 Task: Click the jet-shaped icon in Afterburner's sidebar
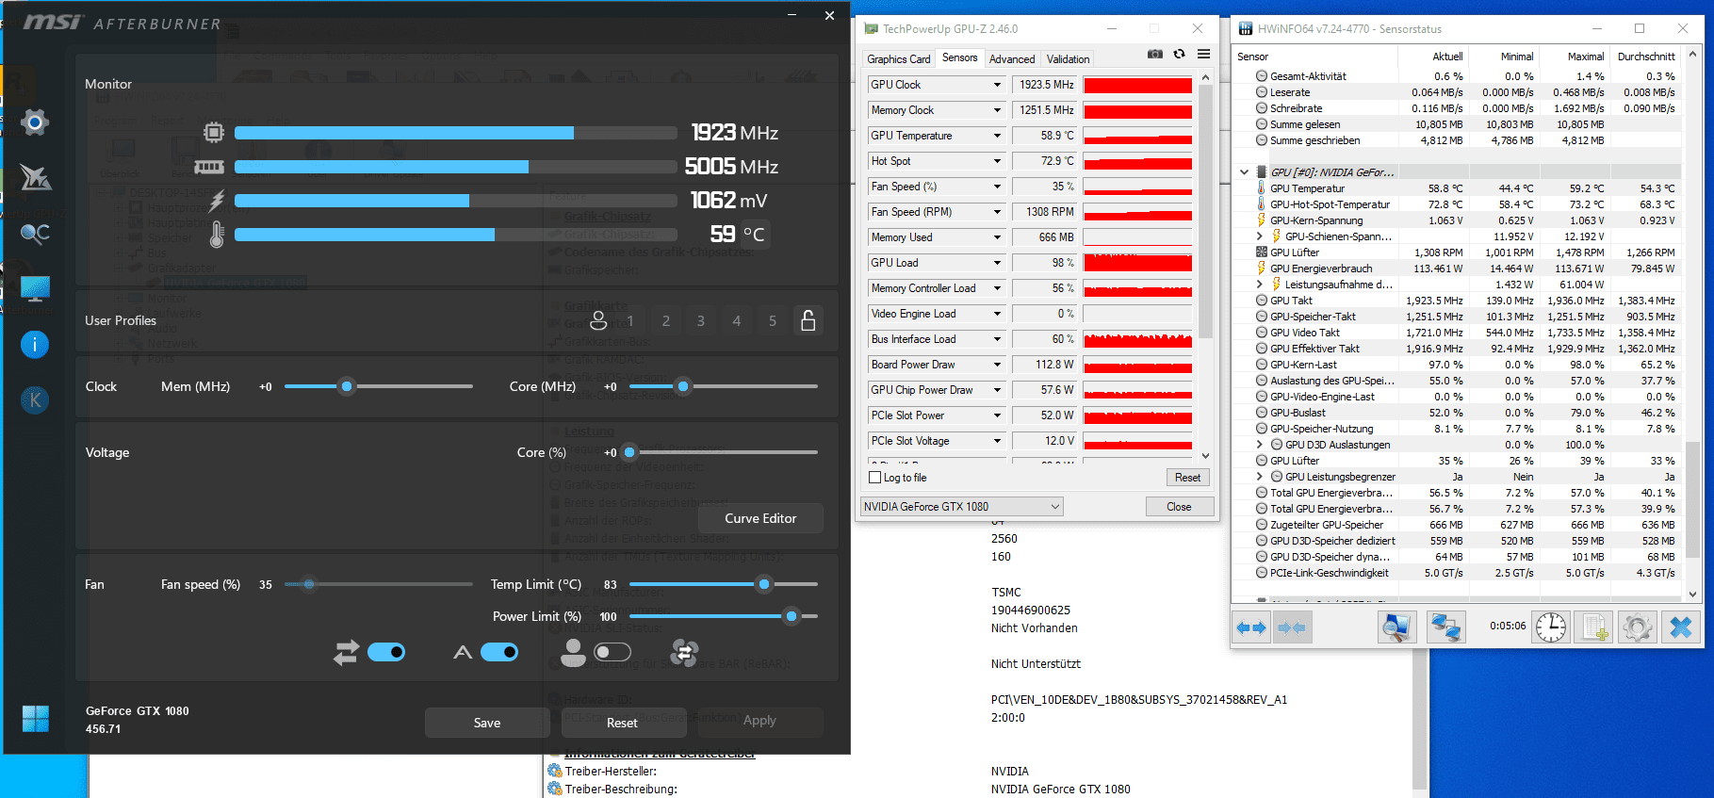coord(35,177)
